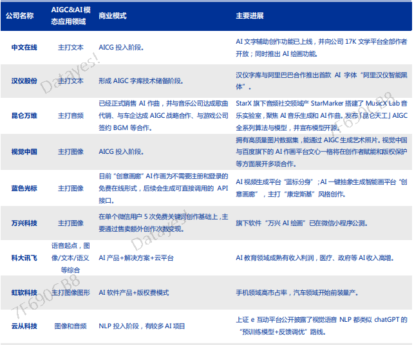Click 形成AIGC字库技术储备阶段 business model text
Screen dimensions: 414x345
tap(141, 81)
